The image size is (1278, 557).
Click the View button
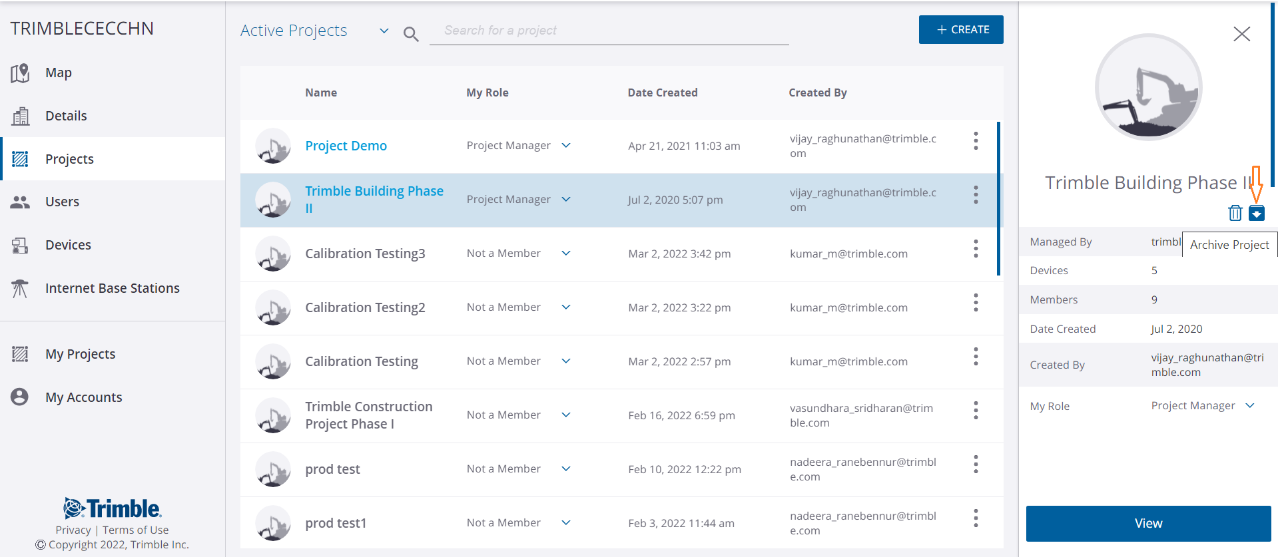(x=1148, y=524)
